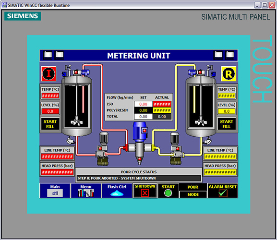The height and width of the screenshot is (240, 277).
Task: Open the Menu screen tab
Action: pyautogui.click(x=86, y=191)
